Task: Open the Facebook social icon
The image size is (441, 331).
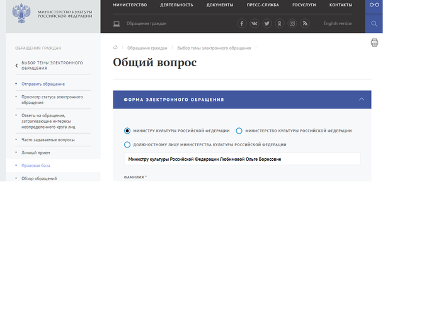Action: click(x=242, y=23)
